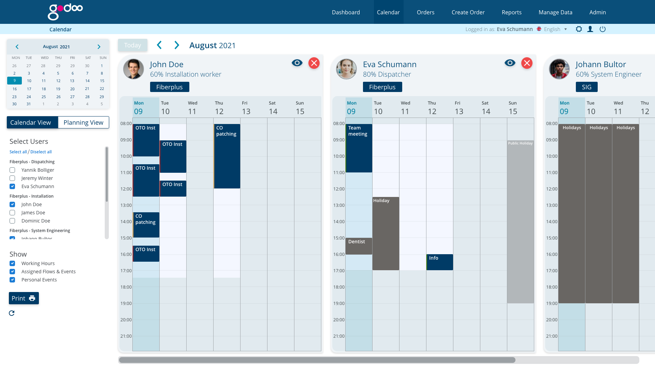This screenshot has width=655, height=368.
Task: Click the refresh icon below Print
Action: [12, 313]
